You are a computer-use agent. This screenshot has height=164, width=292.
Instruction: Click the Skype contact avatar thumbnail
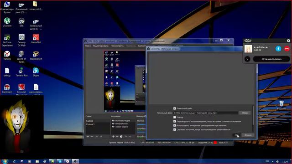click(x=248, y=49)
